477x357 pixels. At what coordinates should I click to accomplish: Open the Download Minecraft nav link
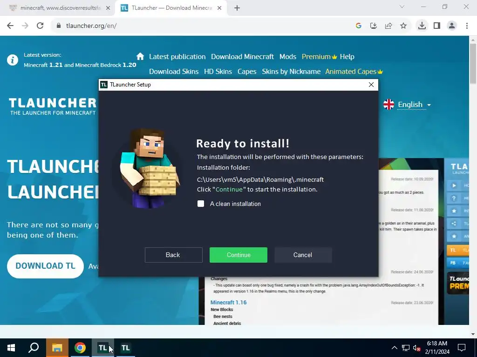[242, 57]
